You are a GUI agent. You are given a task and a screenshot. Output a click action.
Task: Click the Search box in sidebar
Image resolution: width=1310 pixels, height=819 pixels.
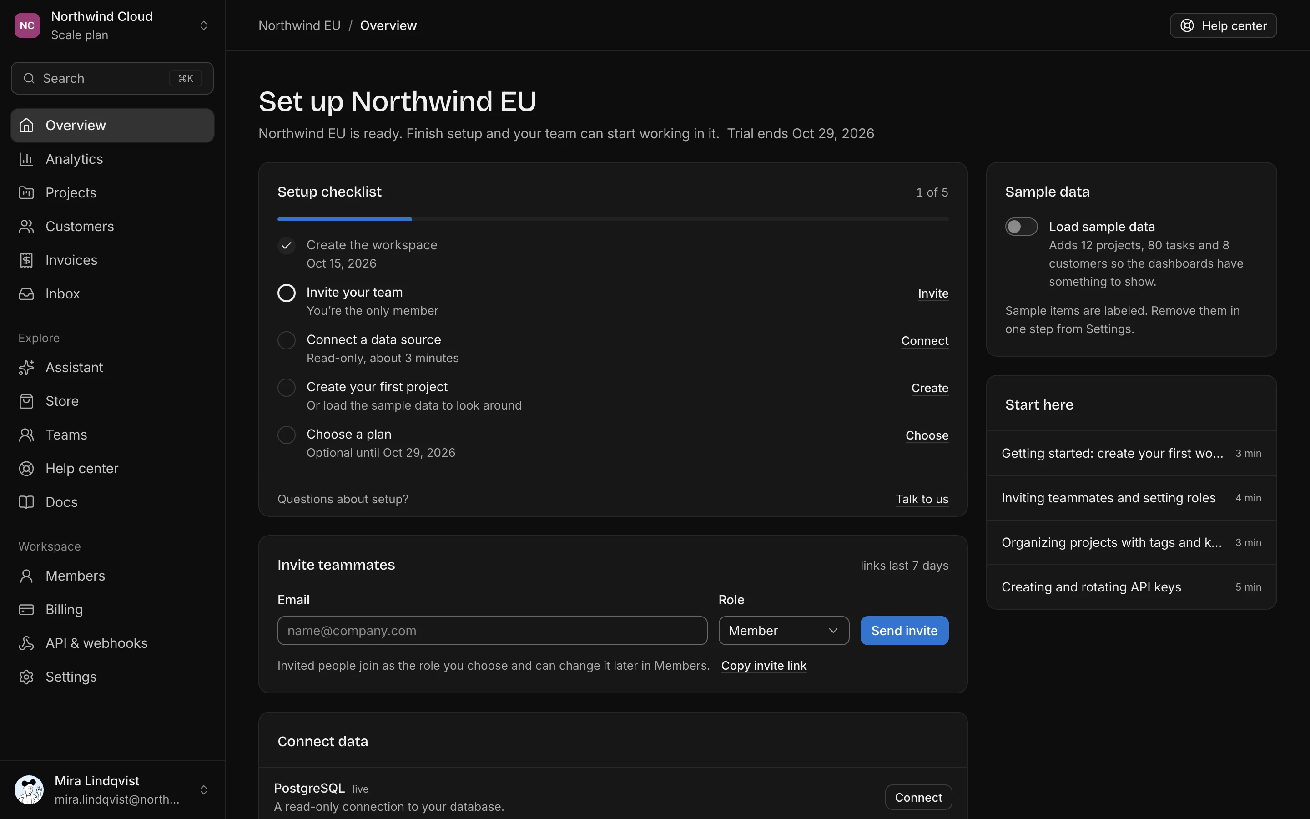coord(113,79)
